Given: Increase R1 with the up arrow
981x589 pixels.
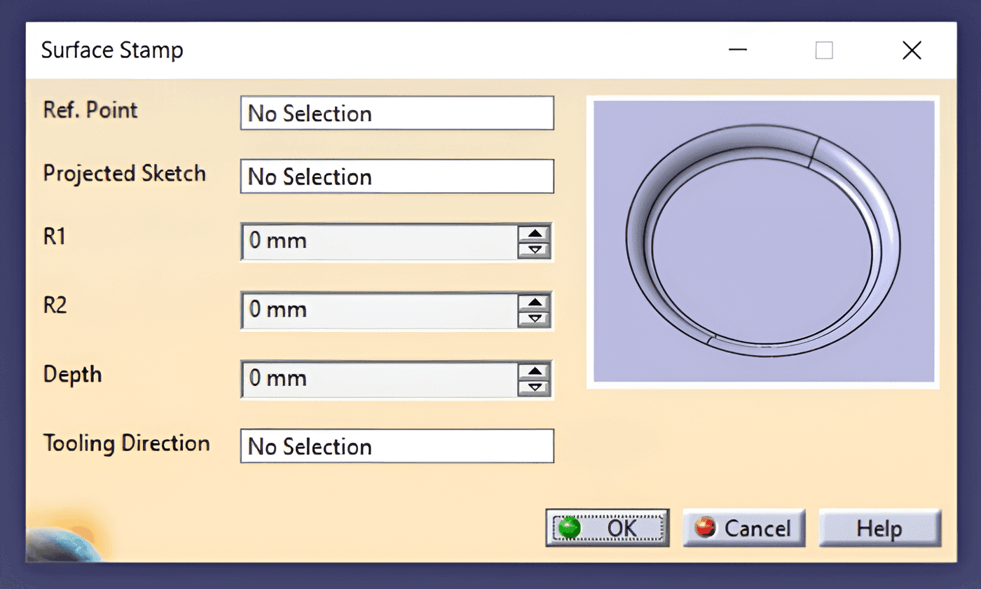Looking at the screenshot, I should point(535,234).
